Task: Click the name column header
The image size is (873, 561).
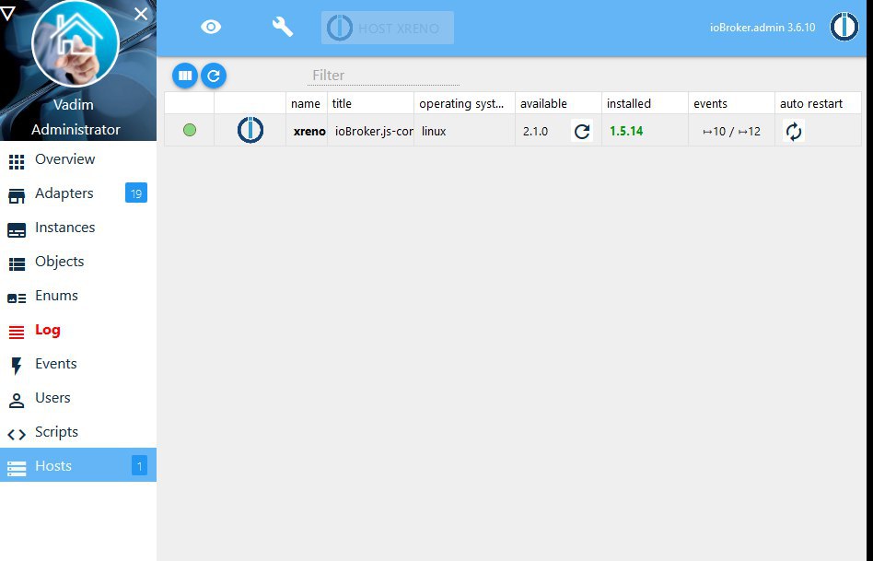Action: tap(306, 103)
